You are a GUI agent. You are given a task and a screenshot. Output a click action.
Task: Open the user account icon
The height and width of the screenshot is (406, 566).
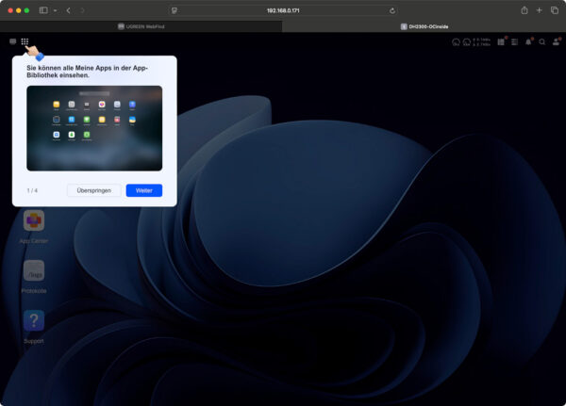pos(556,41)
